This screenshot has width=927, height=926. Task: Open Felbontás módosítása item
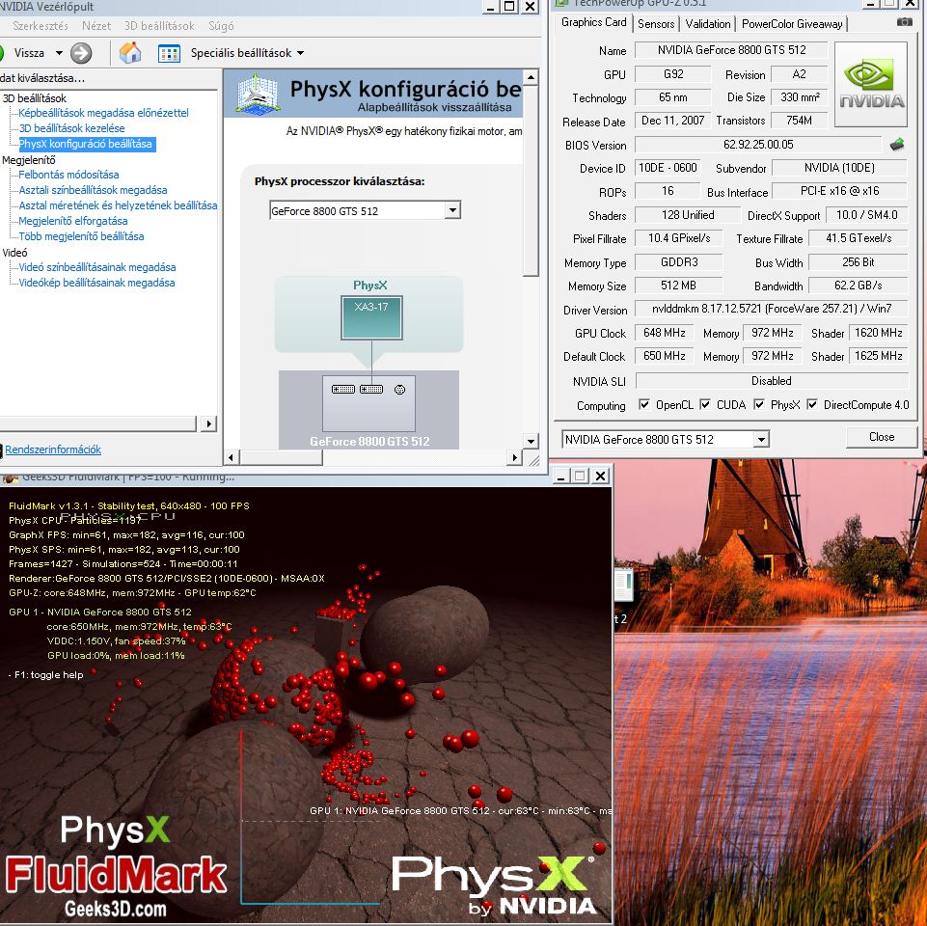[68, 175]
